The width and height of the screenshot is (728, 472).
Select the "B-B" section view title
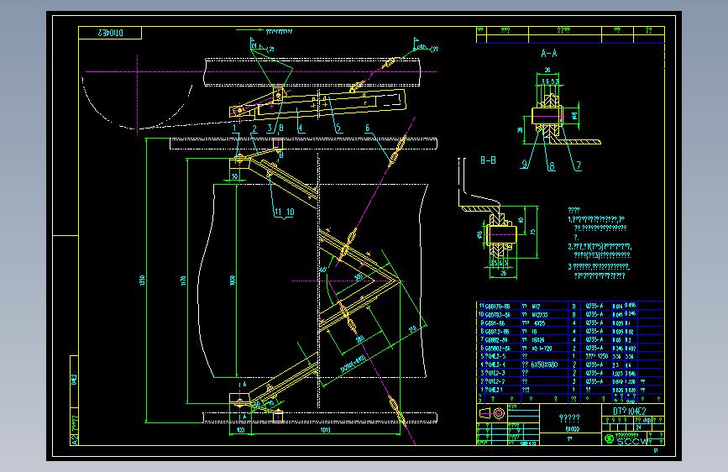[x=488, y=160]
